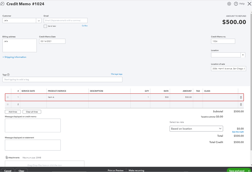Grab the drag handle for line 2
The height and width of the screenshot is (172, 252).
point(8,104)
